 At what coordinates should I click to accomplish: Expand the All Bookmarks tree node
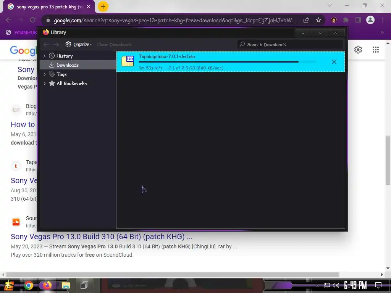pos(44,84)
